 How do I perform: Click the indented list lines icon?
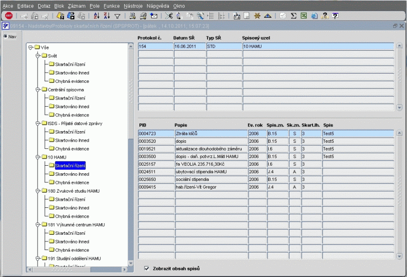tap(211, 16)
